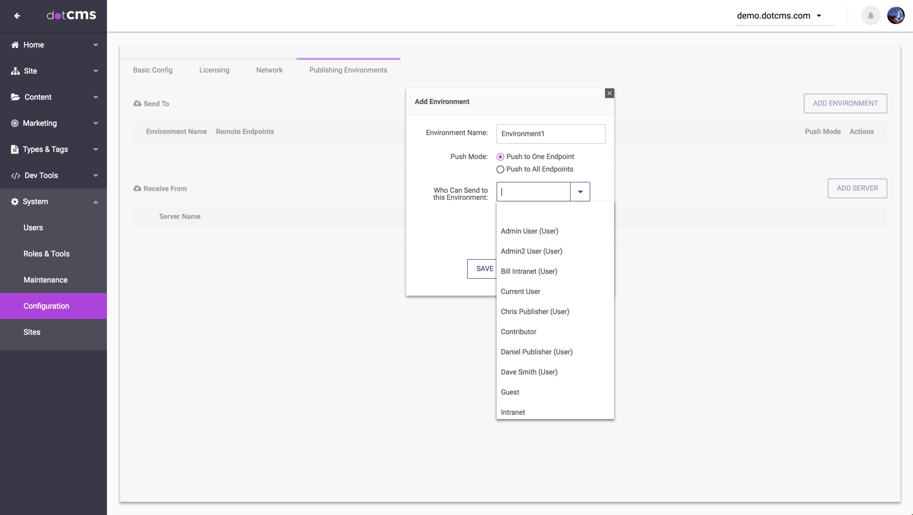This screenshot has width=913, height=515.
Task: Select Push to One Endpoint option
Action: tap(500, 157)
